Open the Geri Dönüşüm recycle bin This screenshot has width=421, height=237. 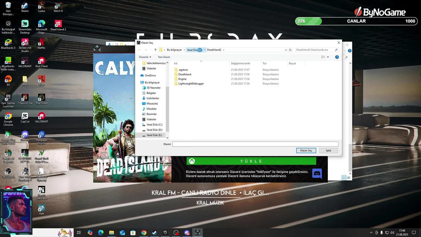[x=8, y=9]
